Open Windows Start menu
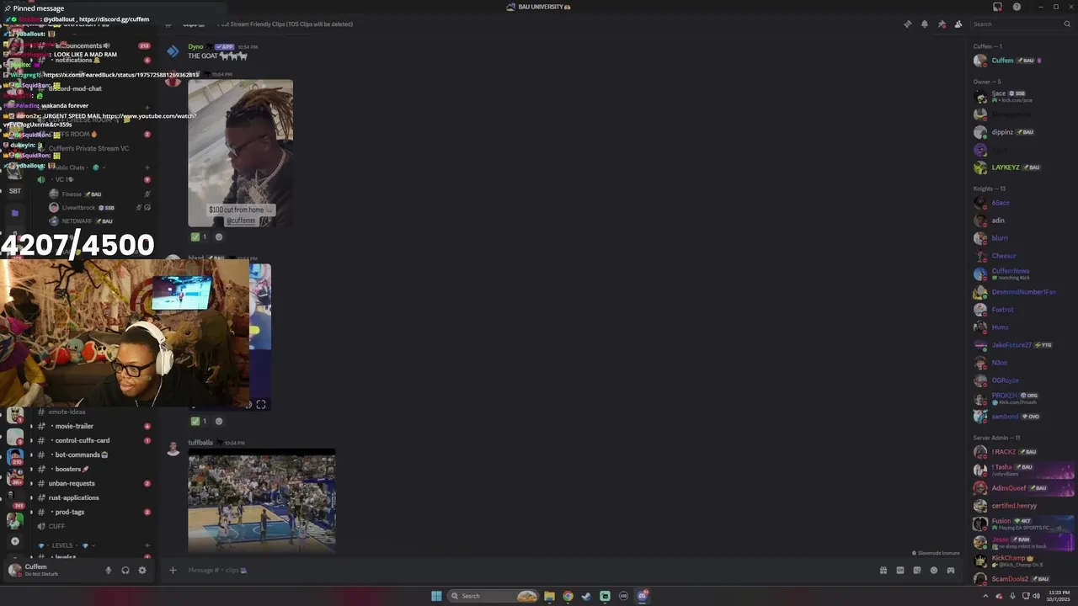Screen dimensions: 1078x606 [436, 596]
